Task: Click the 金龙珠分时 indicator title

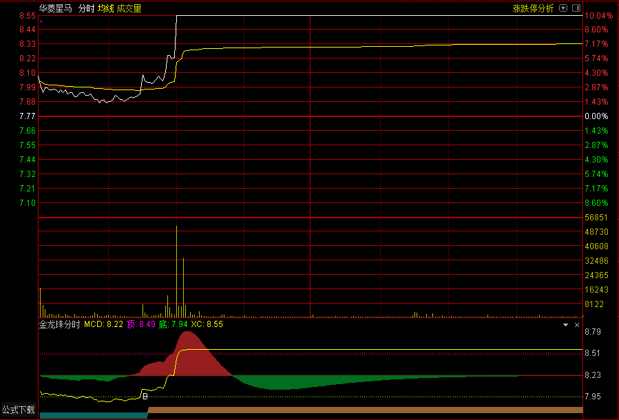Action: point(59,324)
